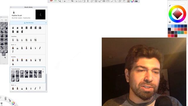Pick the teal swatch
The height and width of the screenshot is (106, 188).
tap(179, 32)
